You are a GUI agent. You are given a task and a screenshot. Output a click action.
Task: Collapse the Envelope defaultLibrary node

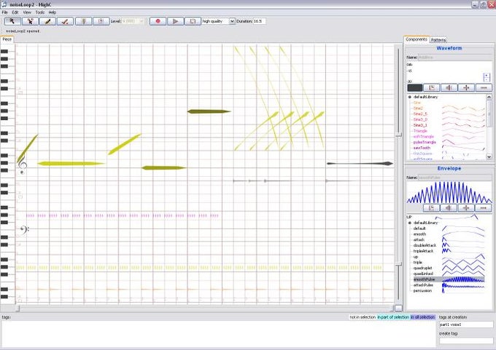[x=410, y=223]
